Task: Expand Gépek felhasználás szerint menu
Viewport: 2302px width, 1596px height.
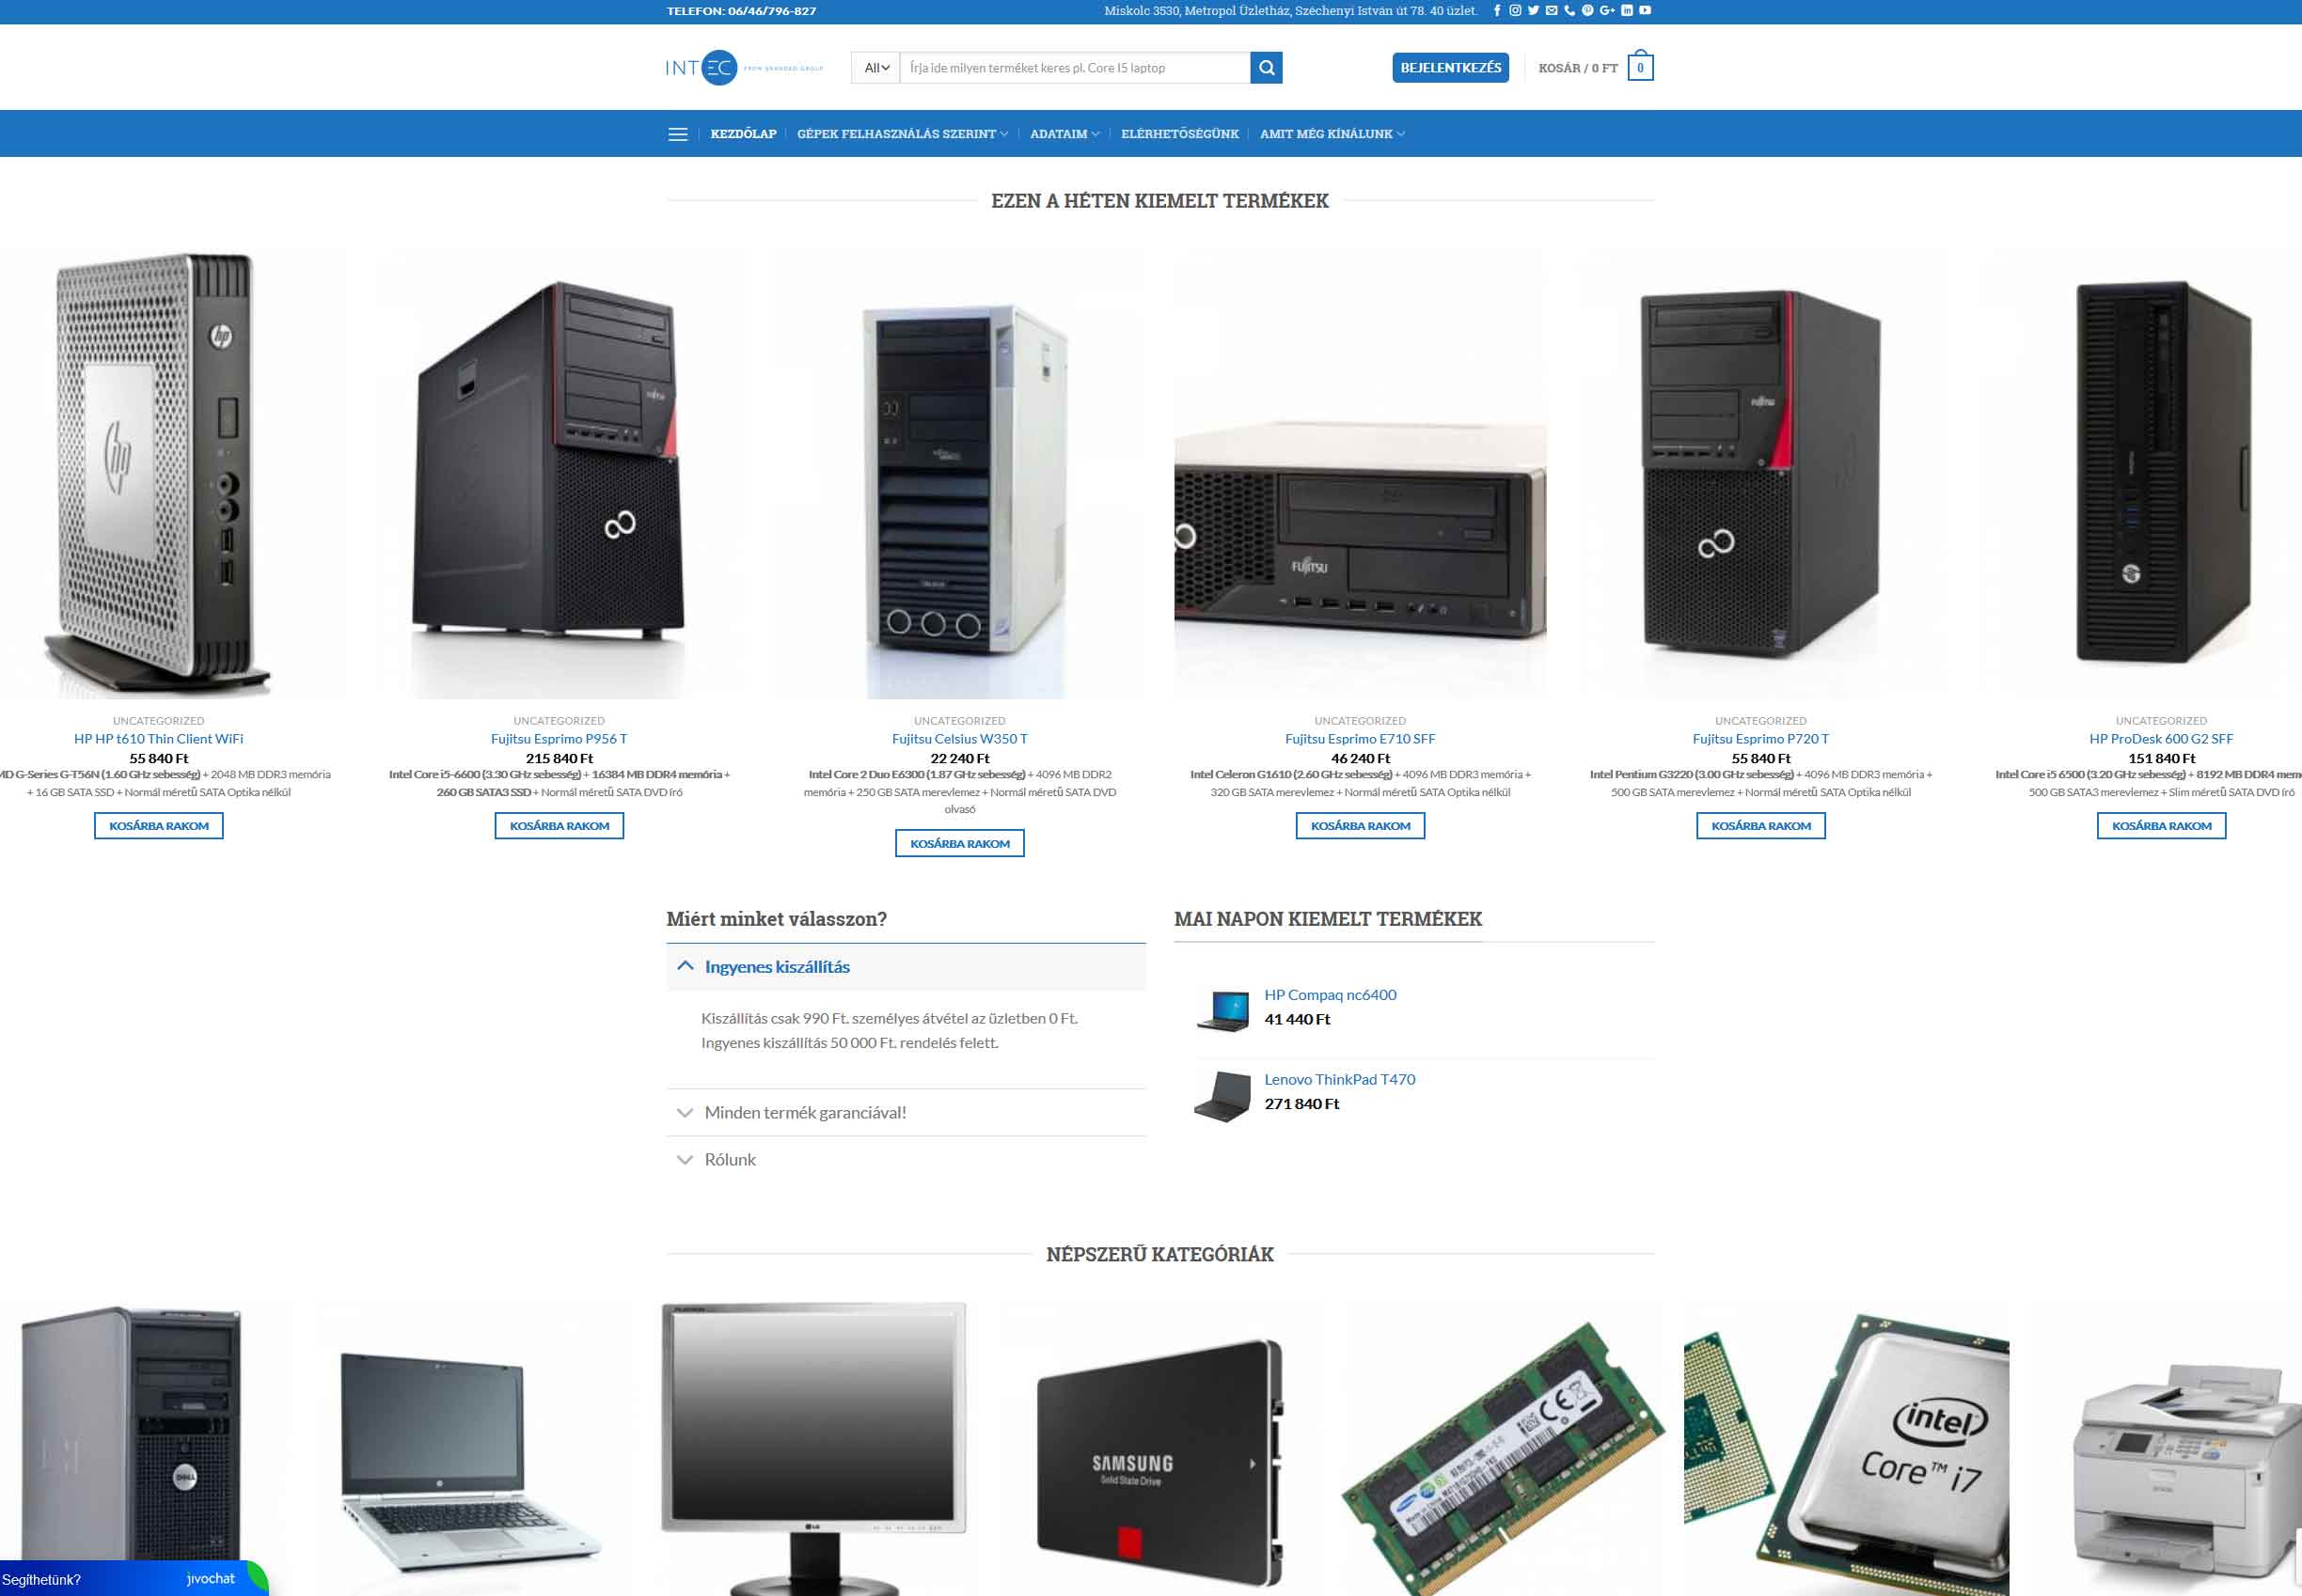Action: tap(903, 134)
